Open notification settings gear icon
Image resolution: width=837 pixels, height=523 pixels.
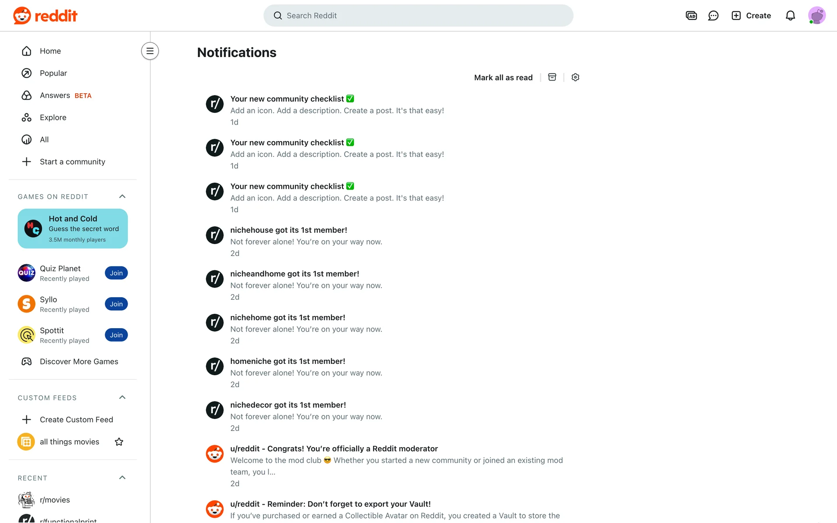575,77
